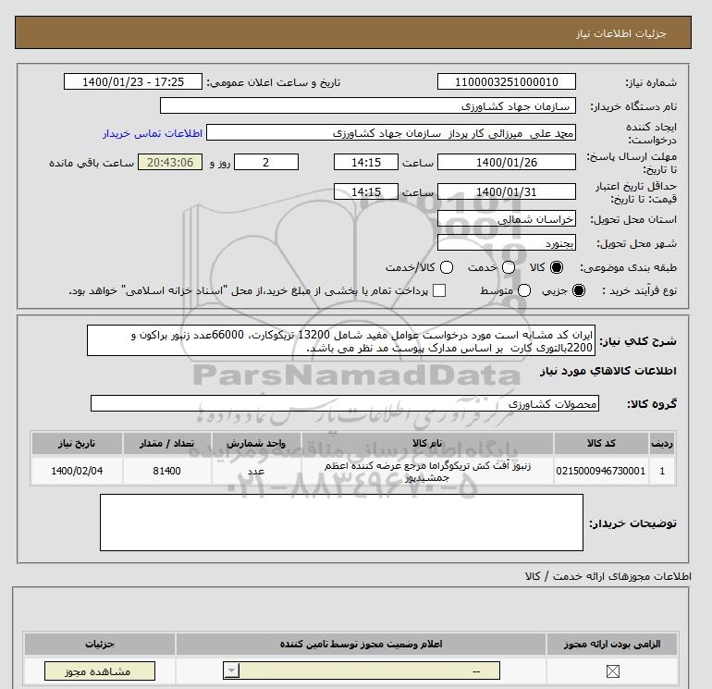This screenshot has height=689, width=712.
Task: Open the permit status dropdown arrow
Action: 231,671
